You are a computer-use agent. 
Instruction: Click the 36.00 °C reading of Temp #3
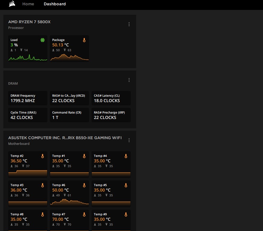[19, 190]
